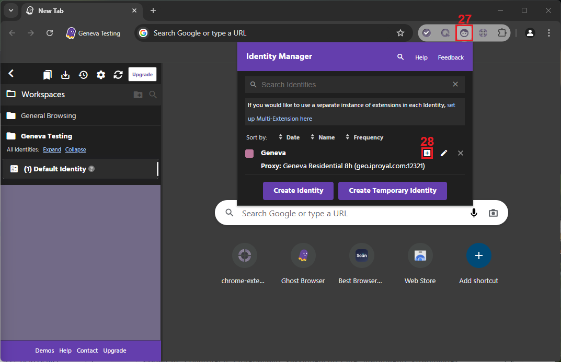
Task: Click the Geneva identity color swatch
Action: pyautogui.click(x=249, y=153)
